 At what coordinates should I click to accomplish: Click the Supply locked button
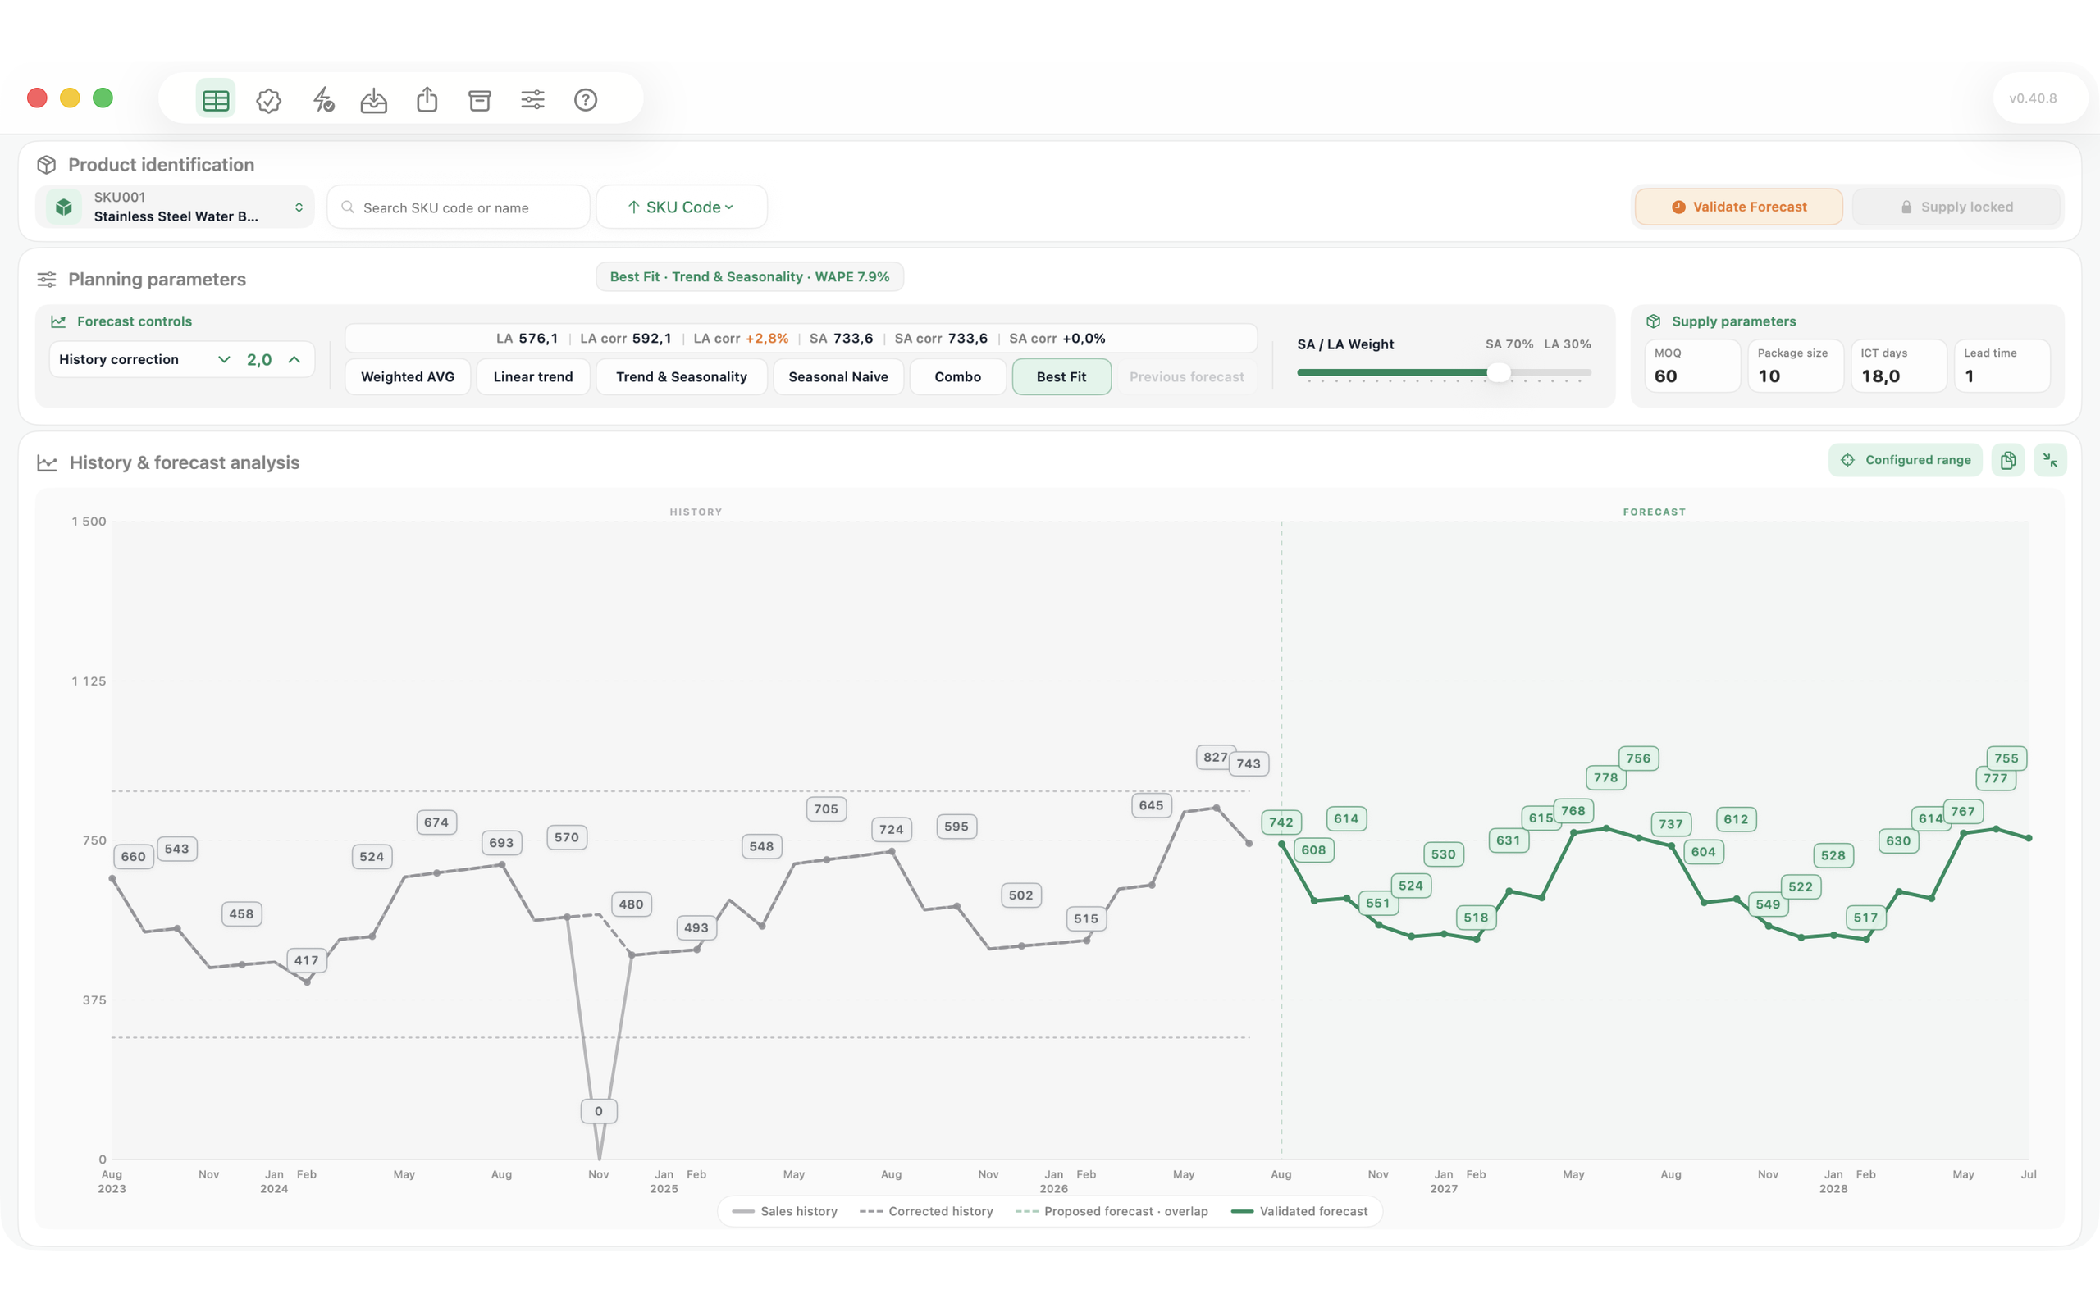1956,207
